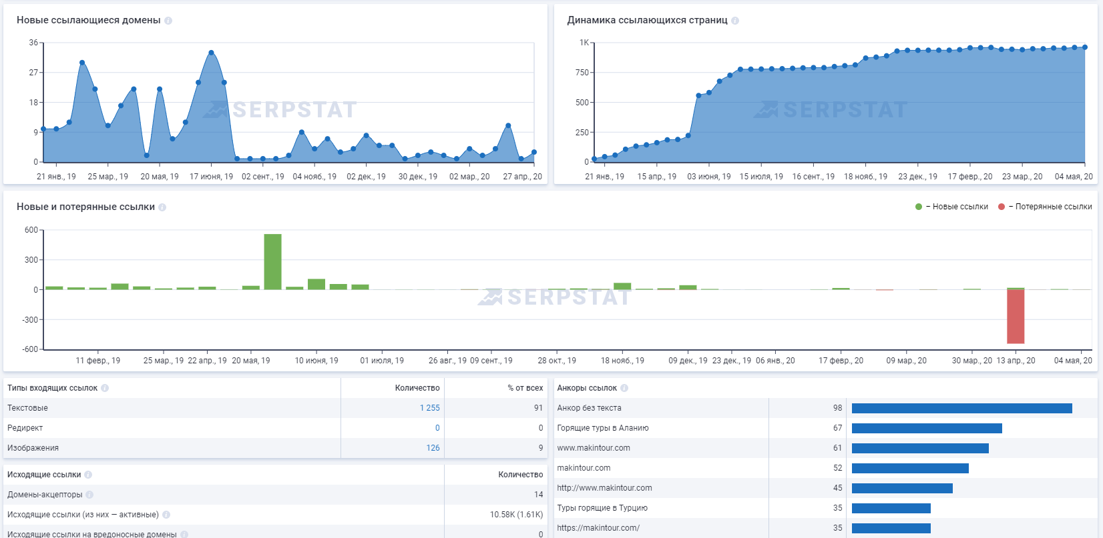Open info icon for Исходящие ссылки (из них — активные)
The width and height of the screenshot is (1103, 538).
166,515
